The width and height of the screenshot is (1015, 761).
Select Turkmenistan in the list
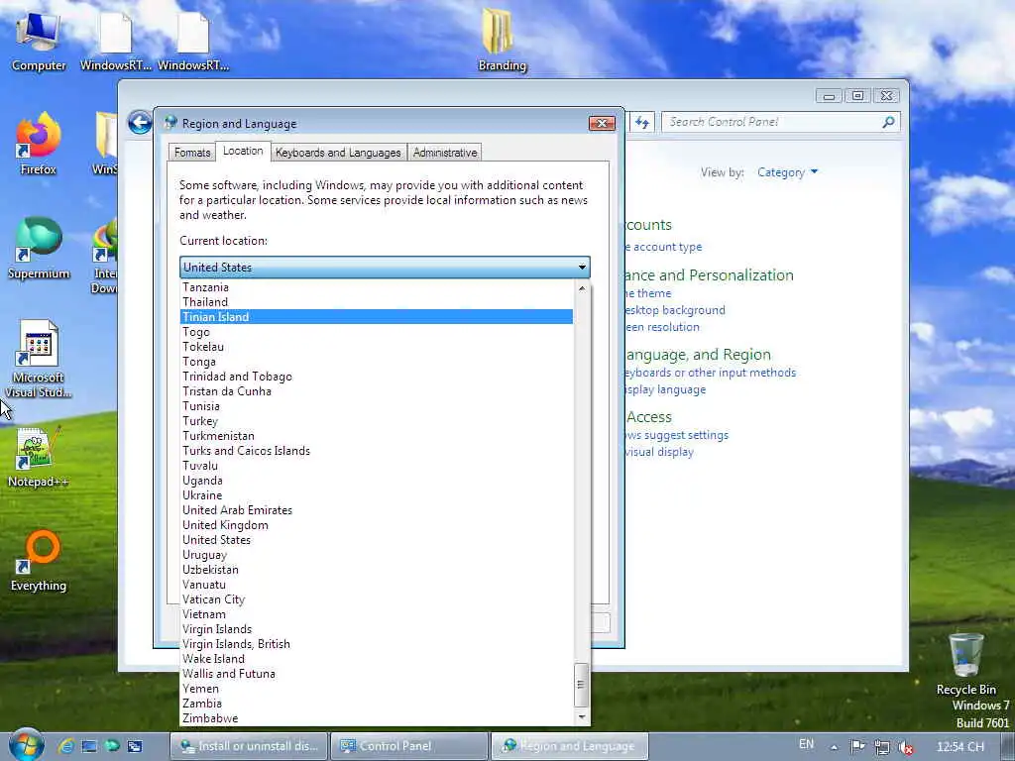[x=376, y=436]
